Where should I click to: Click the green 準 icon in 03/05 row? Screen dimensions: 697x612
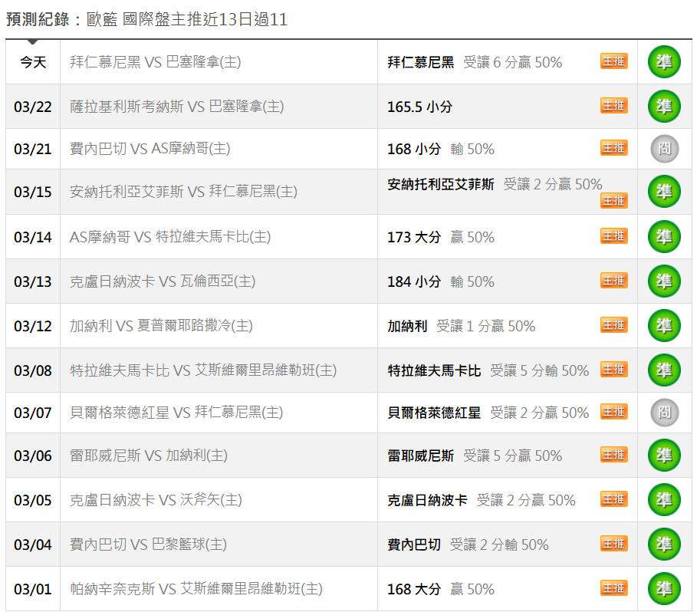click(x=664, y=499)
